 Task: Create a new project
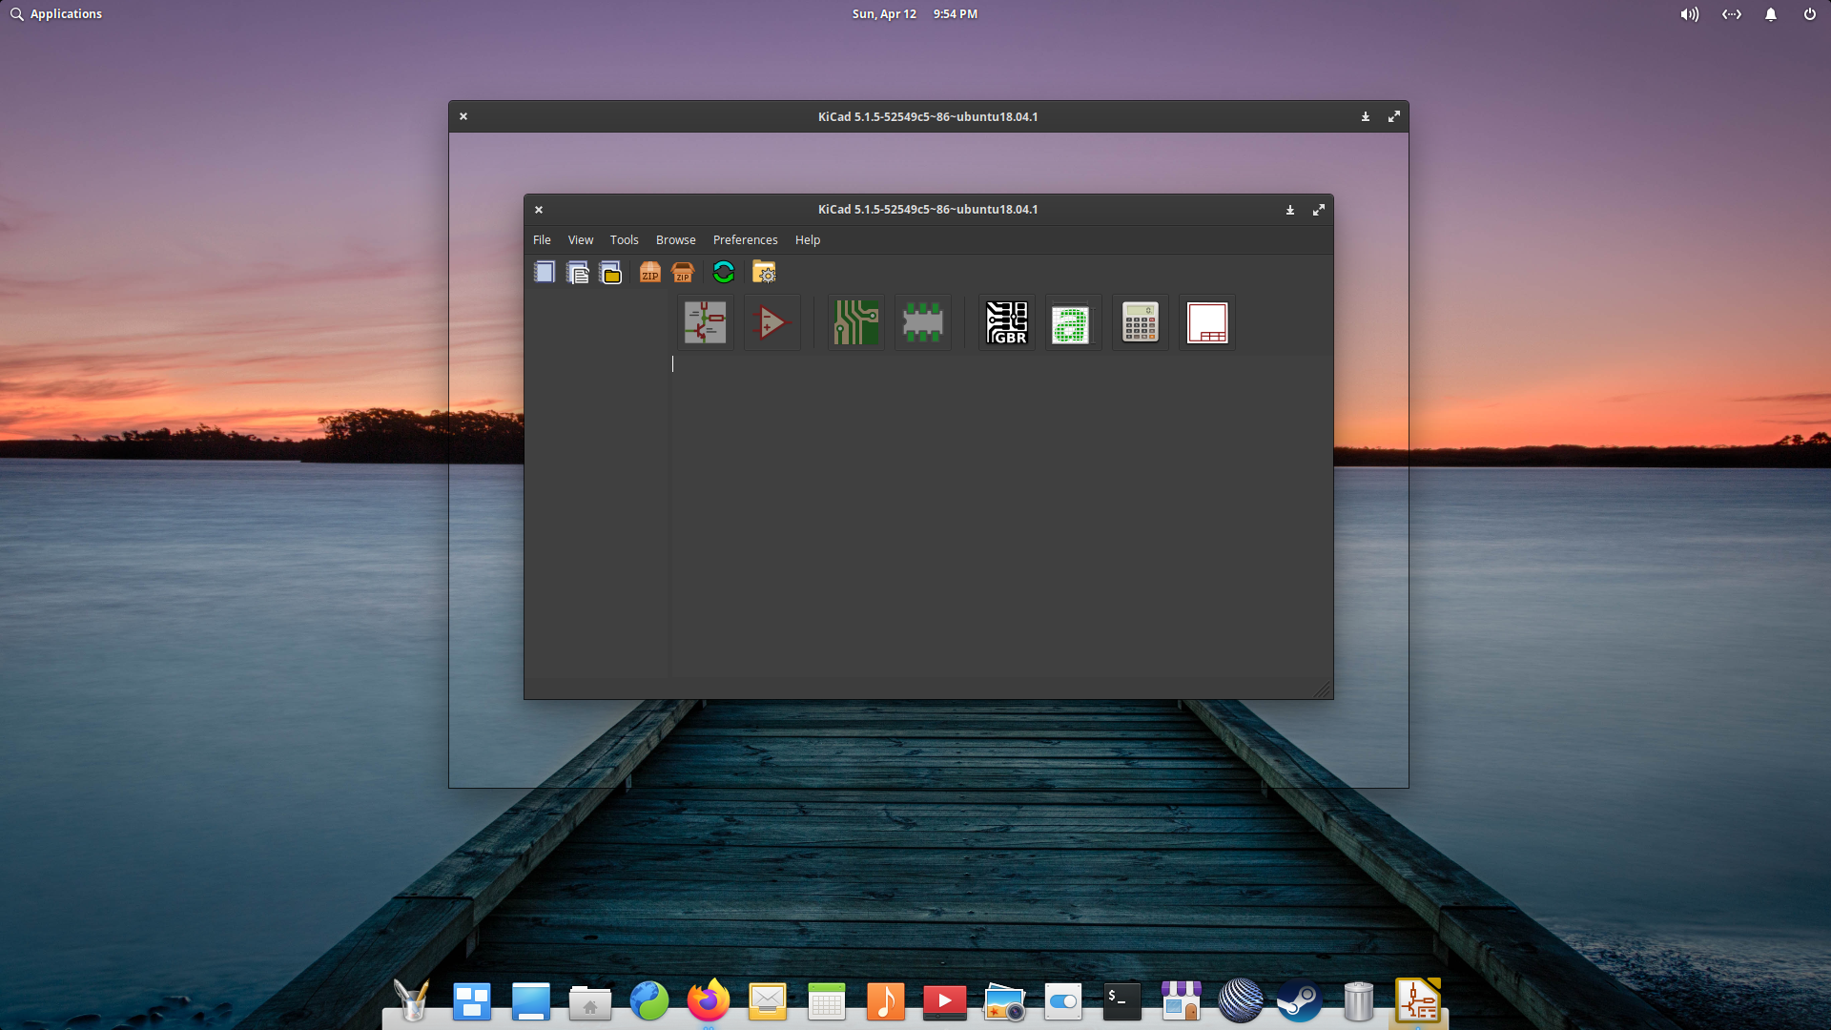544,272
